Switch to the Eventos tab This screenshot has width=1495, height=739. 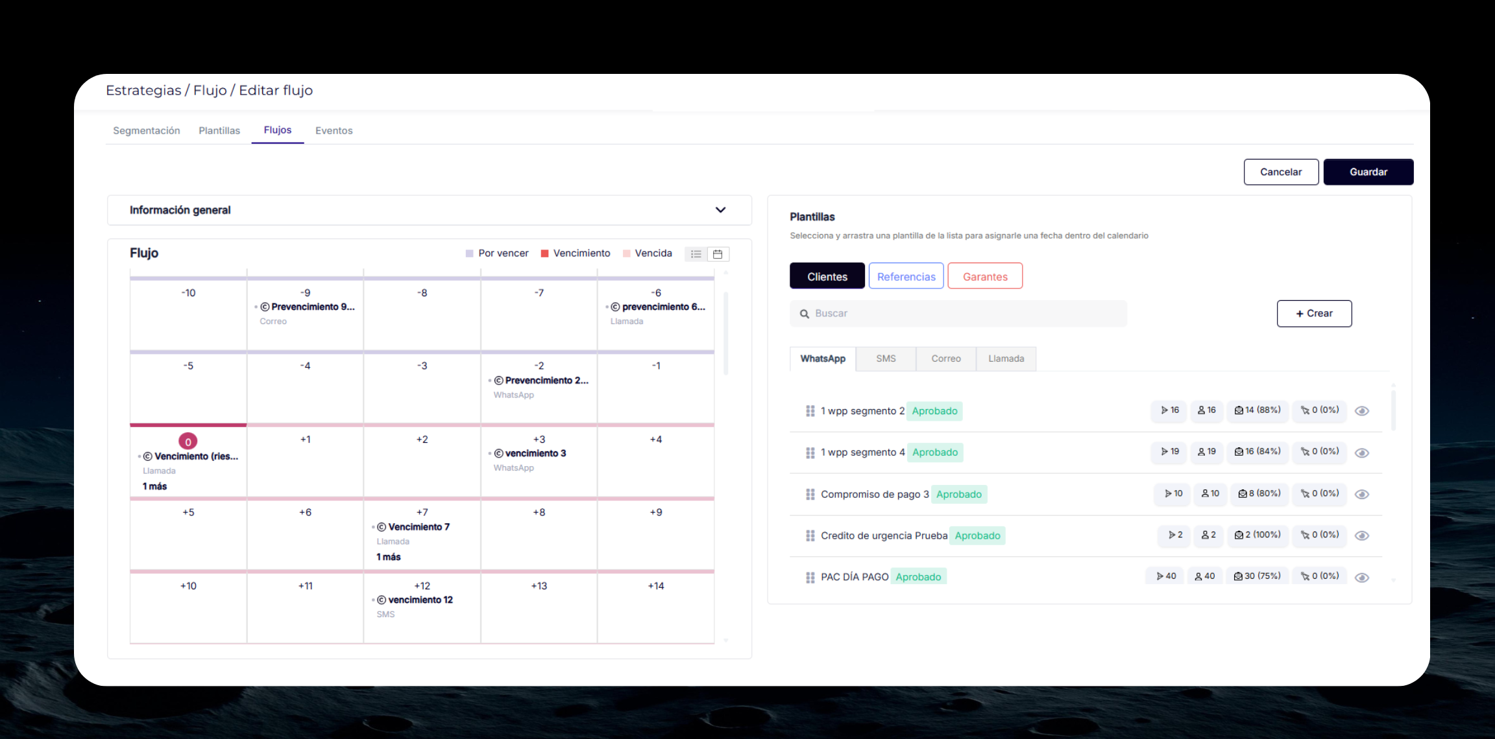pos(334,130)
